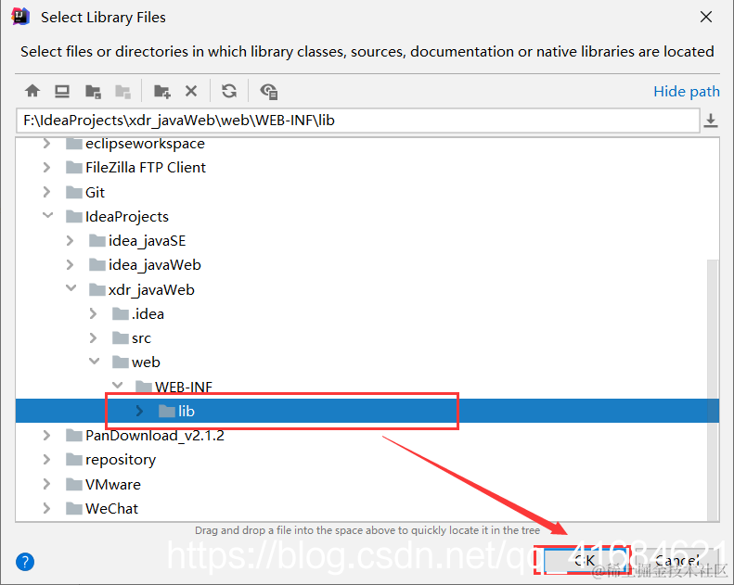The height and width of the screenshot is (585, 734).
Task: Expand the .idea folder
Action: [93, 313]
